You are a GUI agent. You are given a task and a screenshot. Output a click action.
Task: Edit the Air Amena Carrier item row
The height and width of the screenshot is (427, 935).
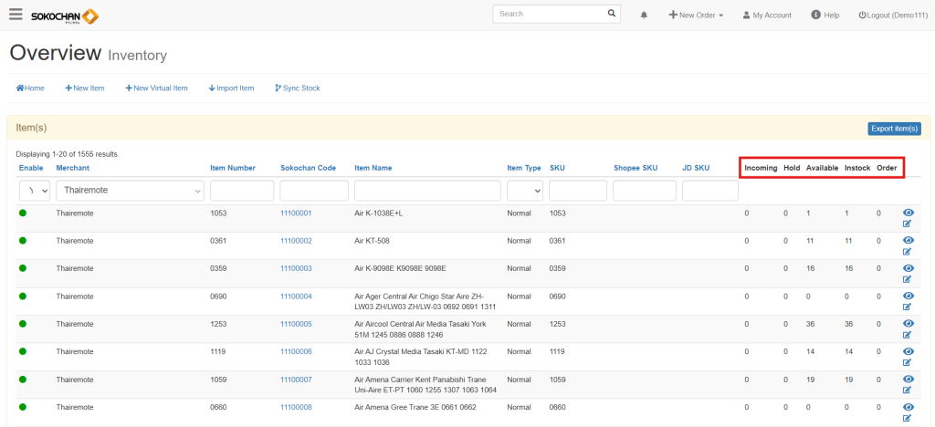pyautogui.click(x=908, y=391)
